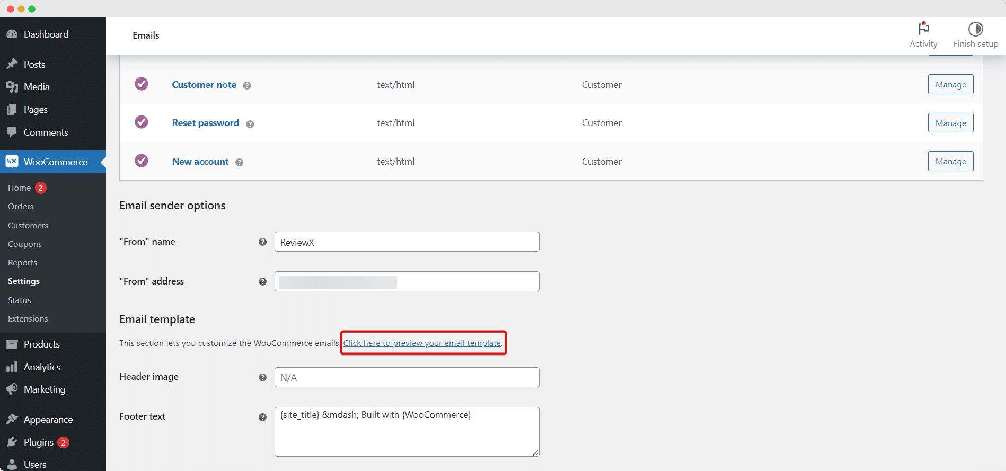Open Reports in WooCommerce submenu
Viewport: 1006px width, 471px height.
[22, 262]
